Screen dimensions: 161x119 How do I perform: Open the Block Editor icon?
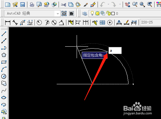(x=93, y=5)
